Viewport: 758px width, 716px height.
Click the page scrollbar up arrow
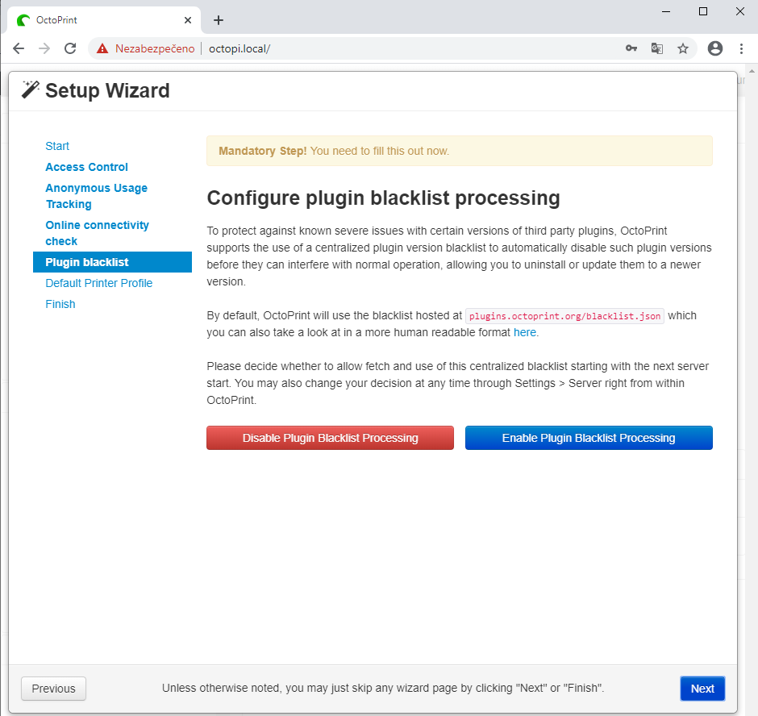click(752, 71)
